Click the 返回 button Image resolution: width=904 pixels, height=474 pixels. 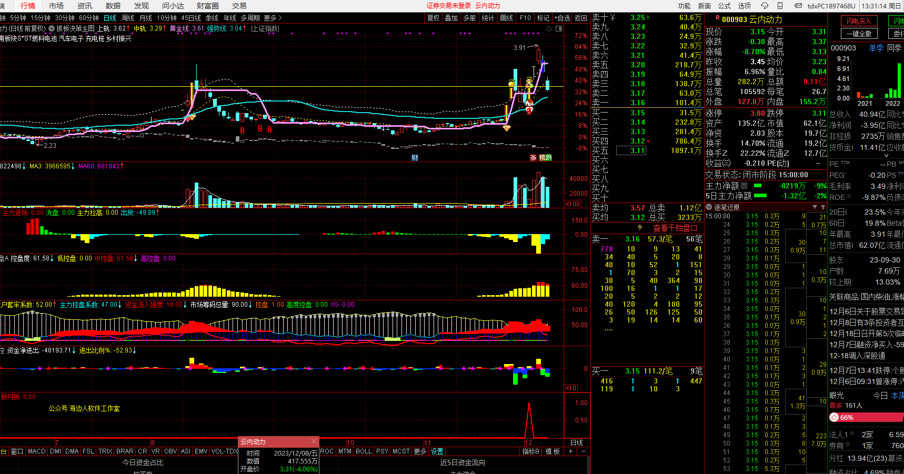tap(580, 18)
